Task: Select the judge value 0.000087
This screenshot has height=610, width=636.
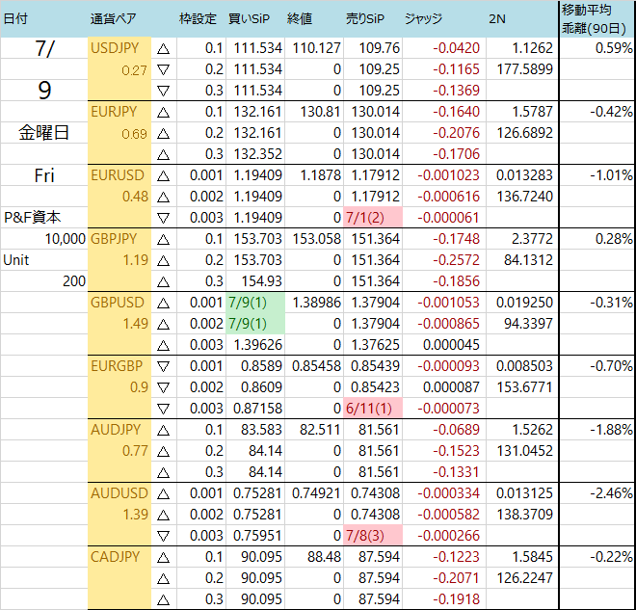Action: point(444,387)
